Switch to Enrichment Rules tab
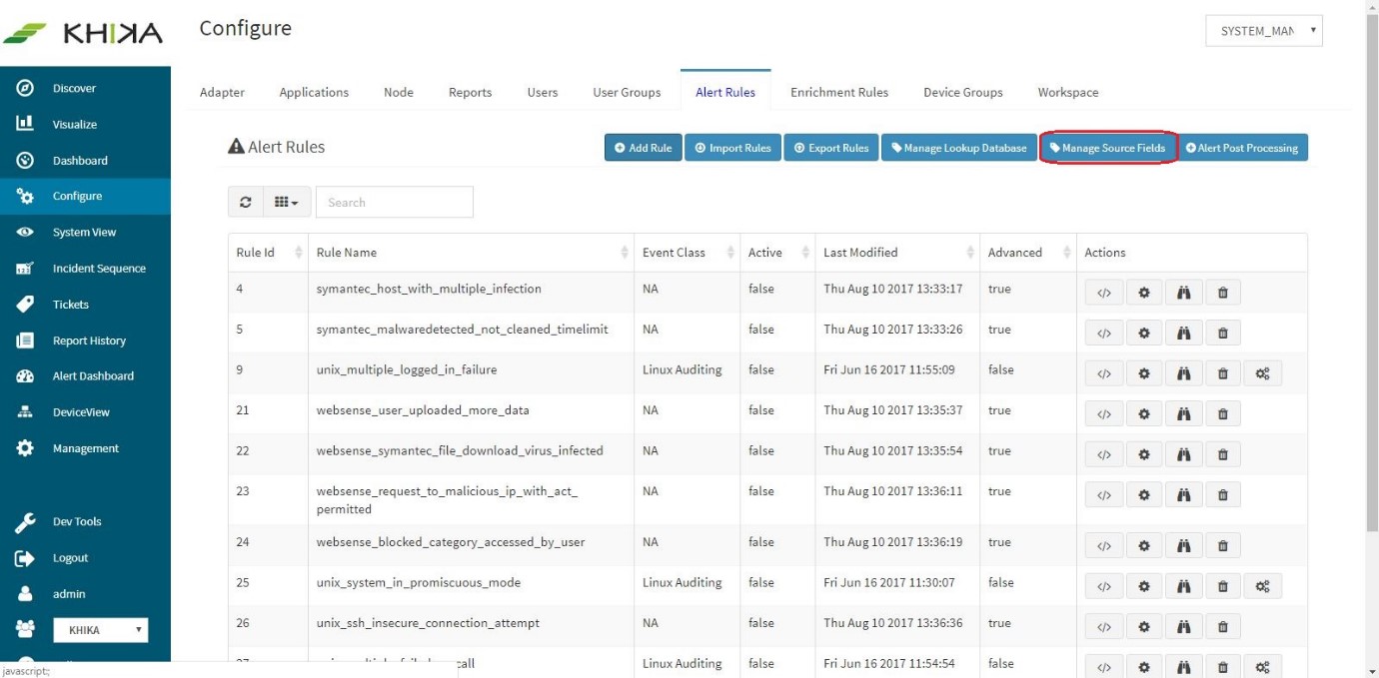This screenshot has width=1379, height=678. coord(839,92)
